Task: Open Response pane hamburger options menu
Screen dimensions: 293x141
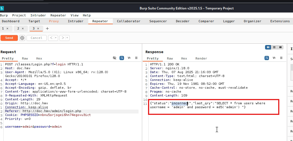Action: click(281, 58)
